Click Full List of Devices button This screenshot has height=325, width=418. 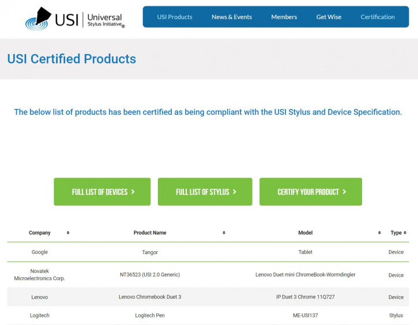pos(102,192)
